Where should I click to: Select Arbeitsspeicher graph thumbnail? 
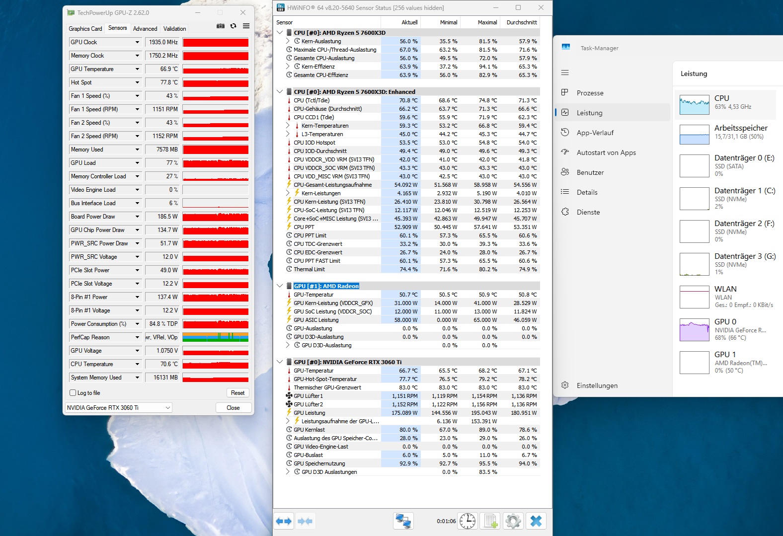tap(695, 135)
